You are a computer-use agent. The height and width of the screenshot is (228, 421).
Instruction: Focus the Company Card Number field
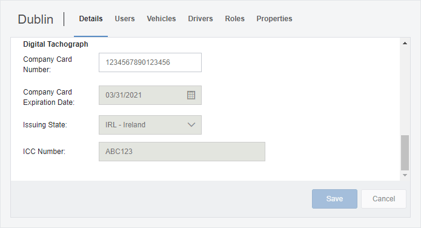pos(150,62)
